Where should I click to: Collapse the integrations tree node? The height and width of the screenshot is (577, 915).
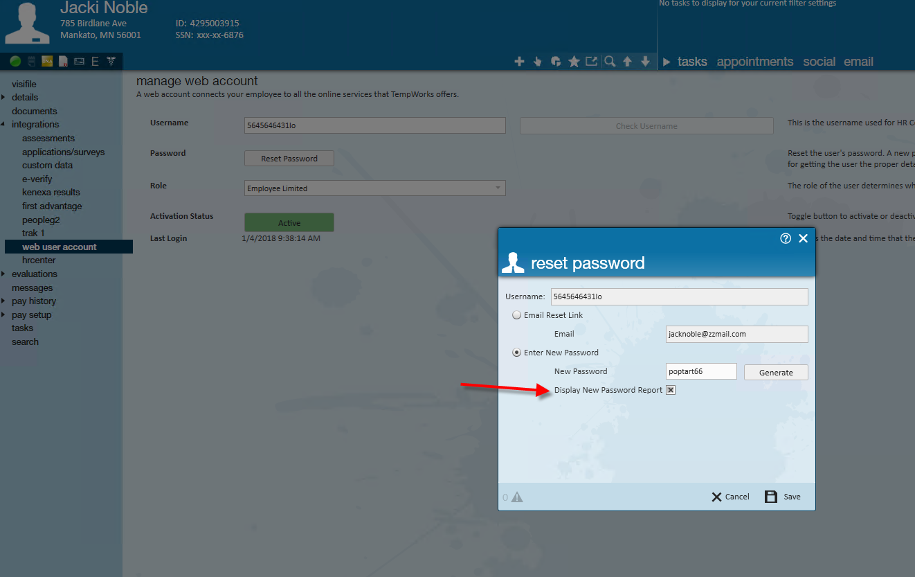[x=3, y=125]
